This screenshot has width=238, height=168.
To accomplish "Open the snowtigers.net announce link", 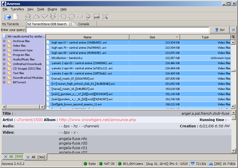I will 97,120.
